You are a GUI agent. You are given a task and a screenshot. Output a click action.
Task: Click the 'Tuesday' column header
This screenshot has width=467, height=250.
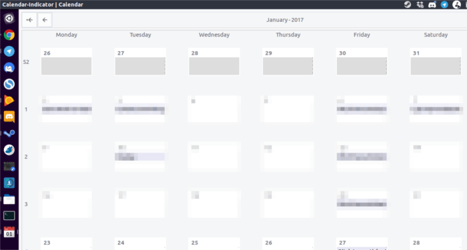tap(140, 35)
